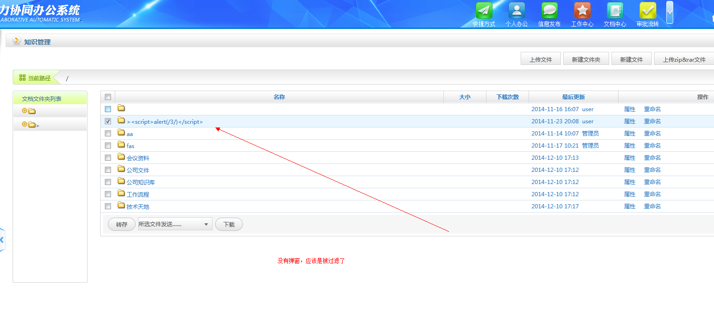Click the grid icon next to 当前路径
Screen dimensions: 714x320
tap(22, 78)
